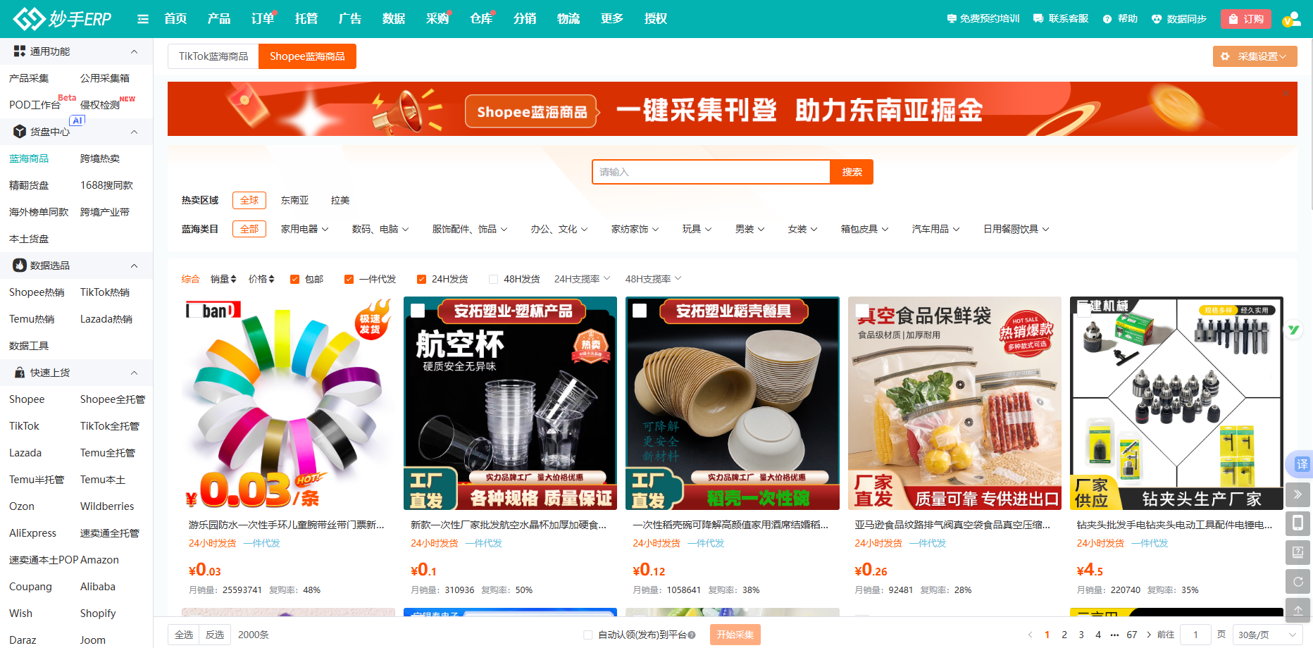Open the 采购 menu
The width and height of the screenshot is (1313, 648).
pos(437,19)
